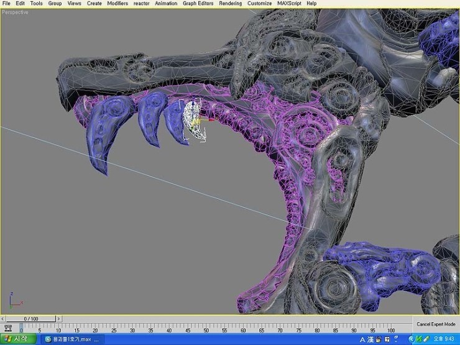Click frame 50 on the track bar
The image size is (460, 345).
coord(206,328)
